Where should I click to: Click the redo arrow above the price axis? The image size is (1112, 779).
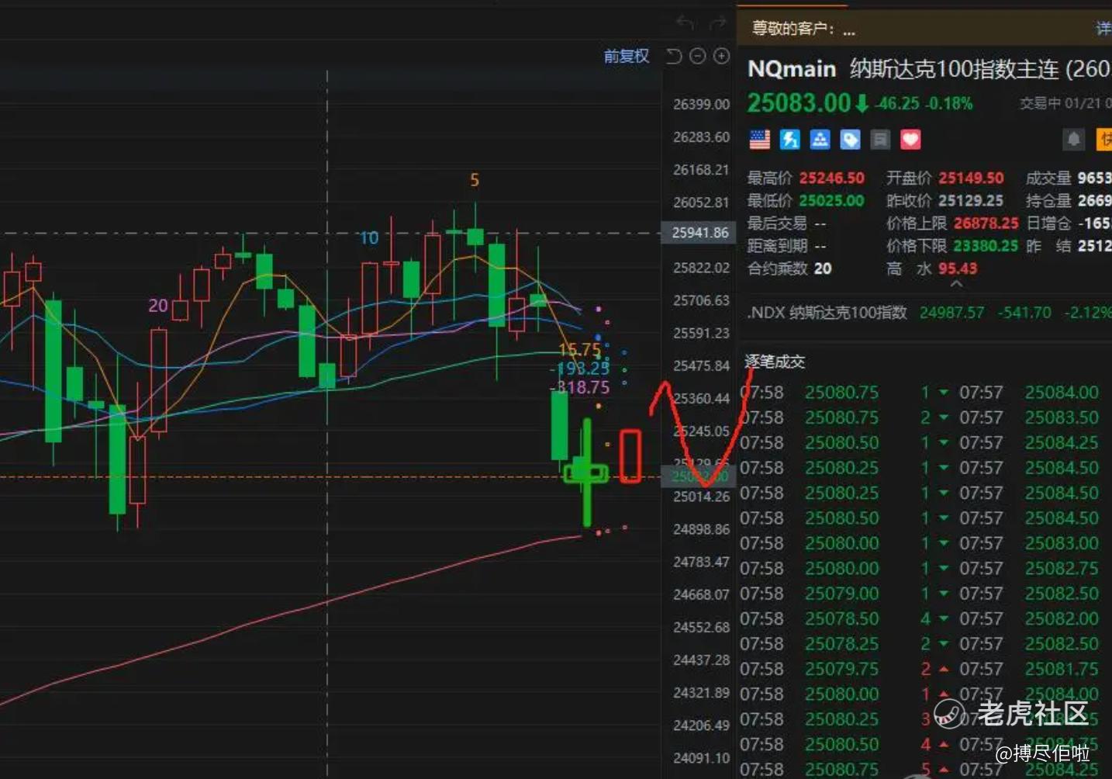pyautogui.click(x=717, y=23)
